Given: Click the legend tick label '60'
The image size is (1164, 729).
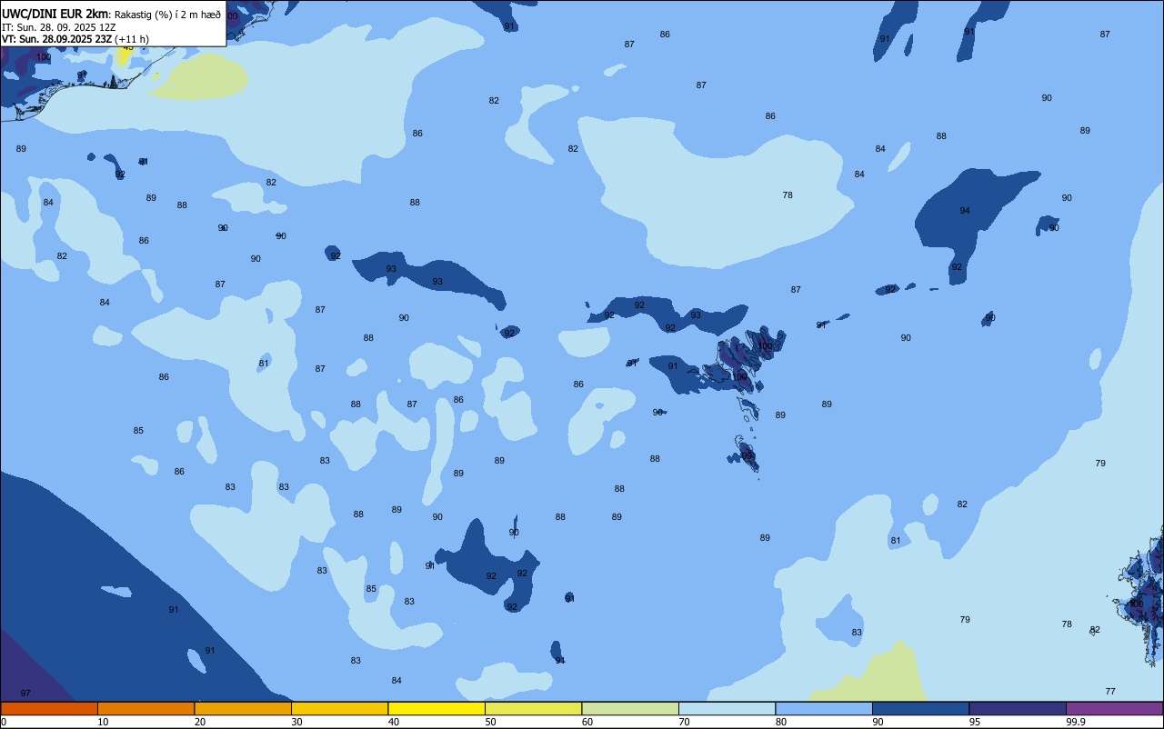Looking at the screenshot, I should [587, 722].
